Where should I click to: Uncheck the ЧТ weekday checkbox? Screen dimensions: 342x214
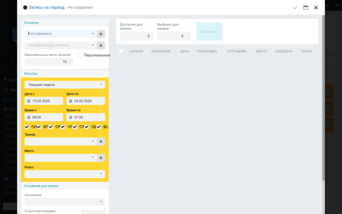click(x=63, y=127)
